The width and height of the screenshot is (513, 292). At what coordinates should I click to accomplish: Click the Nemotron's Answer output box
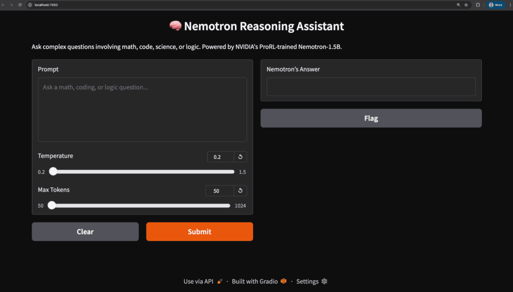pos(371,86)
